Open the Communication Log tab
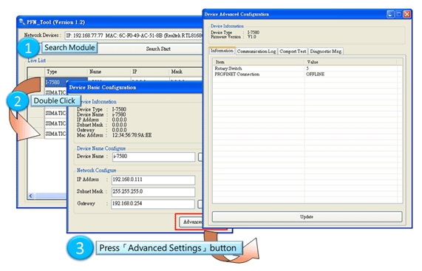This screenshot has width=422, height=271. (256, 52)
